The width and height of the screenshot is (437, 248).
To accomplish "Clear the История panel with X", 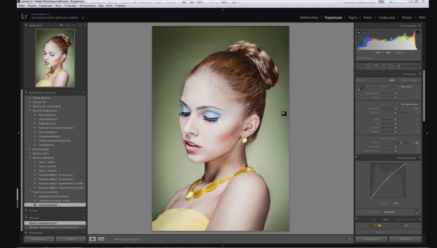I will (83, 218).
